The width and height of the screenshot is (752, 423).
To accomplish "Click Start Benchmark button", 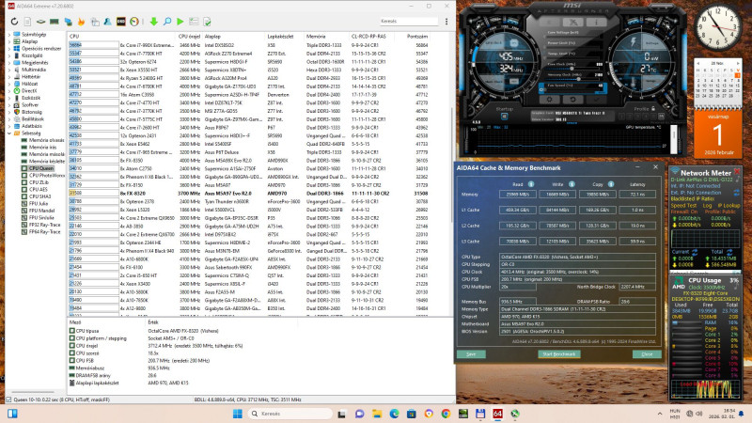I will [x=558, y=354].
